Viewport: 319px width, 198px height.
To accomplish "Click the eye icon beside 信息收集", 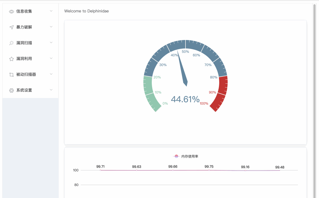I will (12, 12).
